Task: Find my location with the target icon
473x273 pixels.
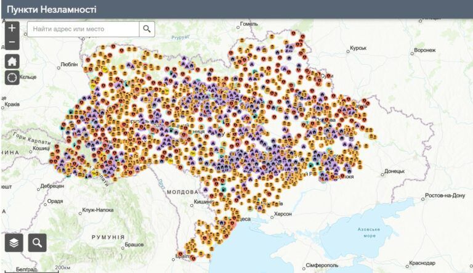Action: [12, 78]
